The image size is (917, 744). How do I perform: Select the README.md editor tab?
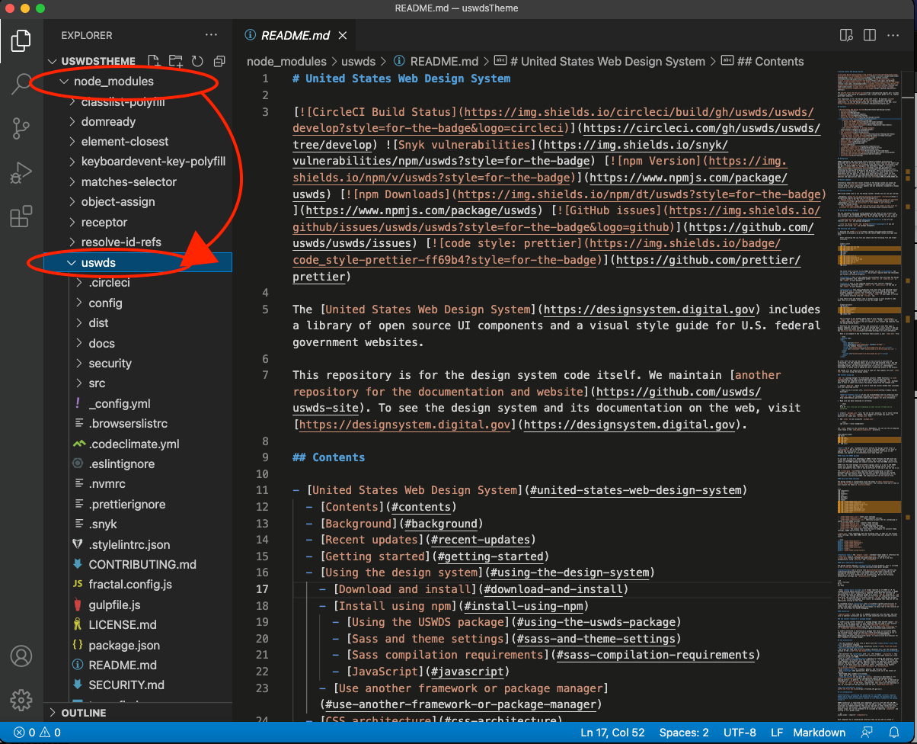click(295, 35)
